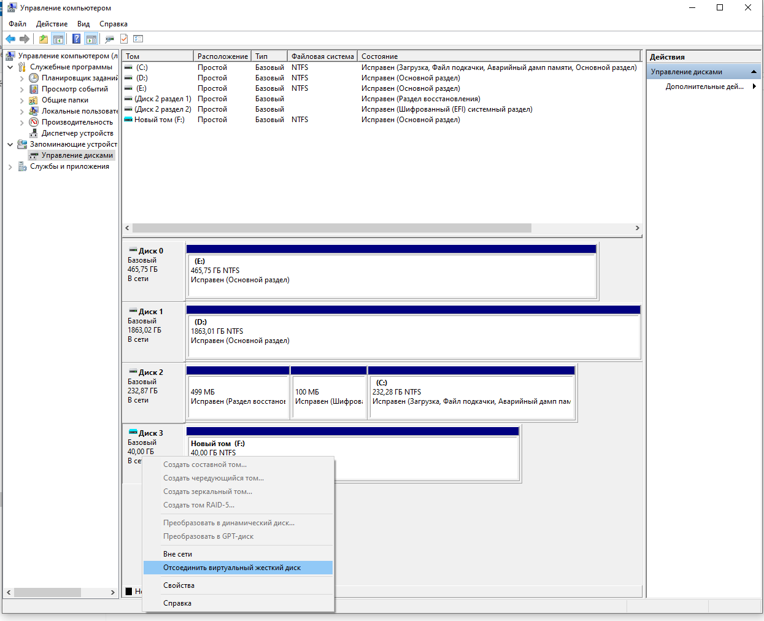Open the Вид menu
The height and width of the screenshot is (621, 764).
(83, 24)
